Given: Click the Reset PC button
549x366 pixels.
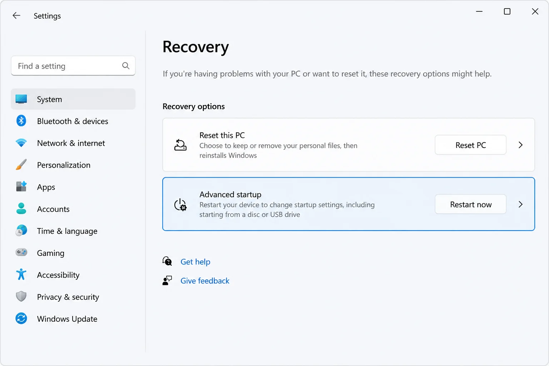Looking at the screenshot, I should (x=470, y=145).
